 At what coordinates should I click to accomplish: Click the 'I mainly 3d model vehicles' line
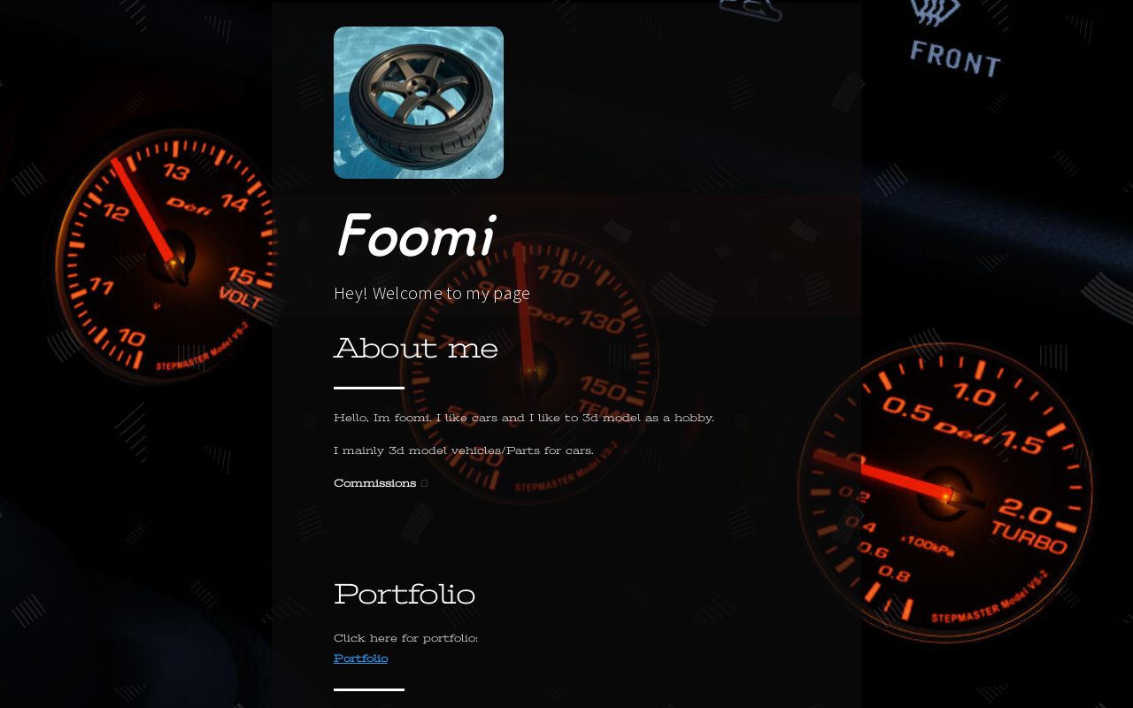pos(464,450)
